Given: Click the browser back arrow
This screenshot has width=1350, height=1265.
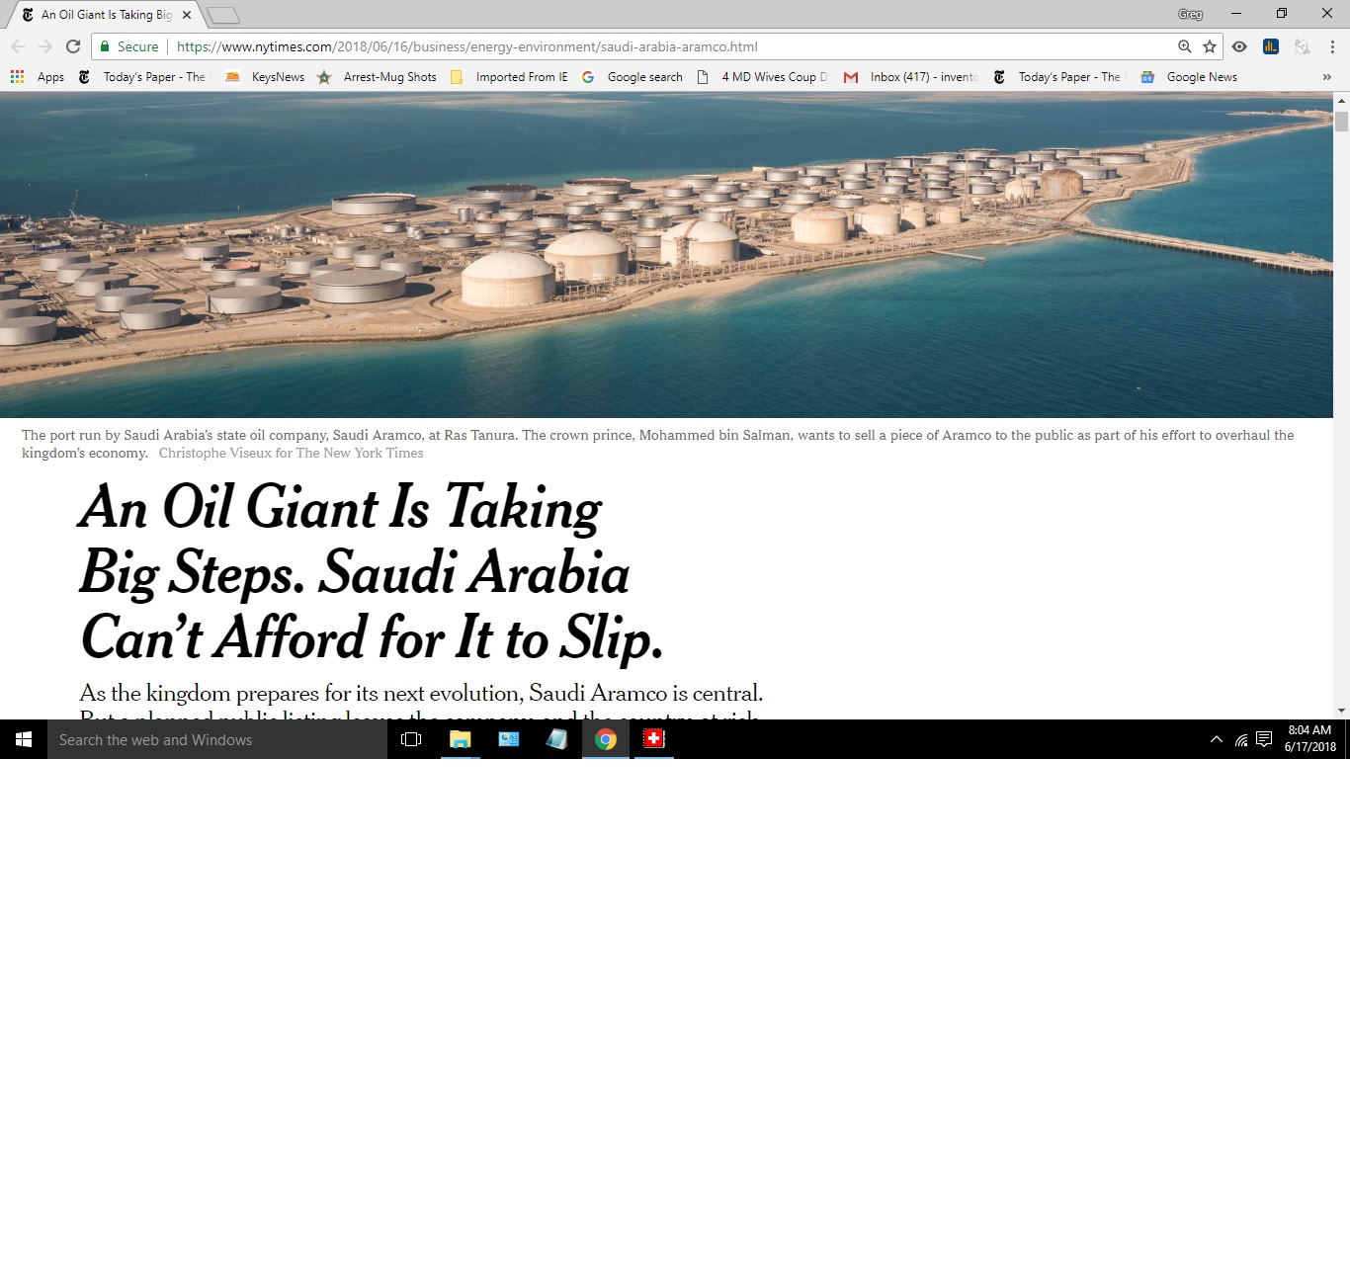Looking at the screenshot, I should click(x=18, y=46).
